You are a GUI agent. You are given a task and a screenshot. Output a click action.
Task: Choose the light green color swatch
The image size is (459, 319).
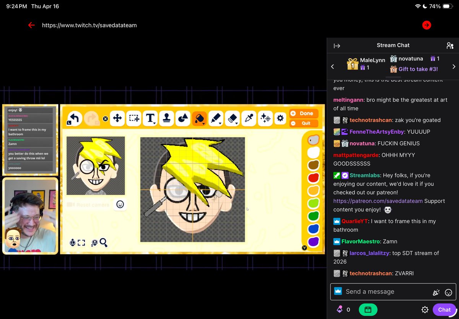coord(313,203)
